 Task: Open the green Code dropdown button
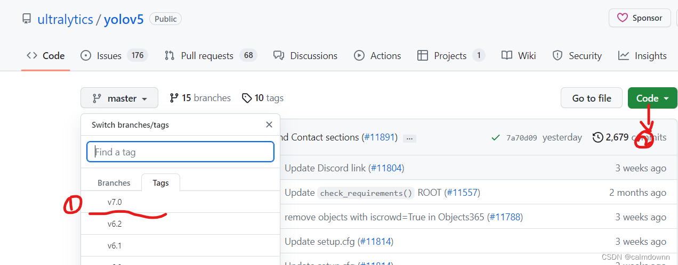tap(652, 98)
